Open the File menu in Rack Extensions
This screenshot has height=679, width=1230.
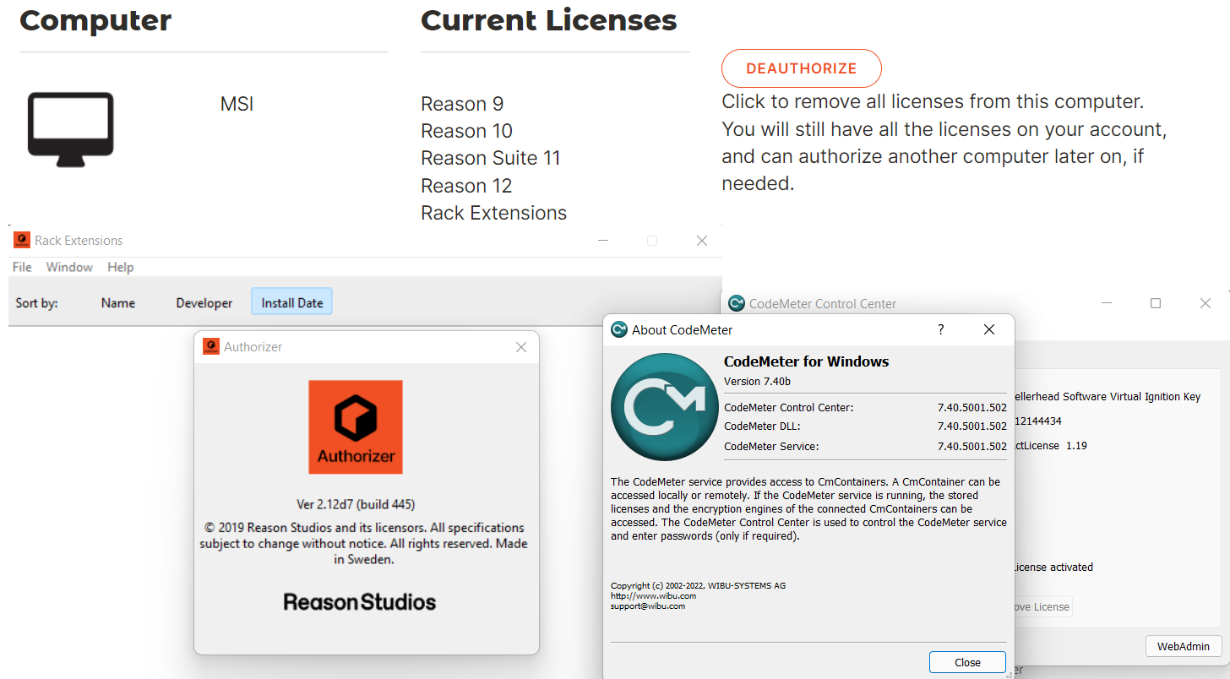(22, 267)
